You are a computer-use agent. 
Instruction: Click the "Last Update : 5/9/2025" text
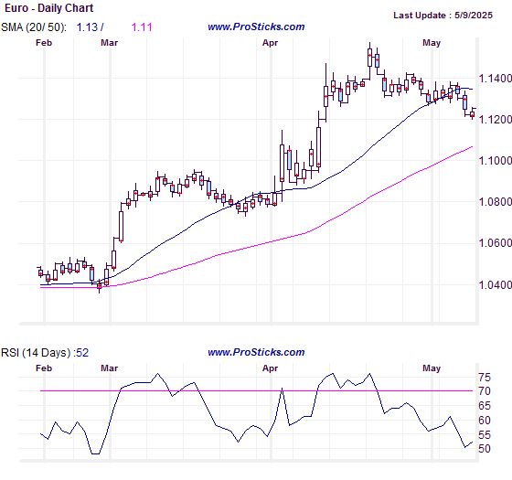click(x=443, y=16)
